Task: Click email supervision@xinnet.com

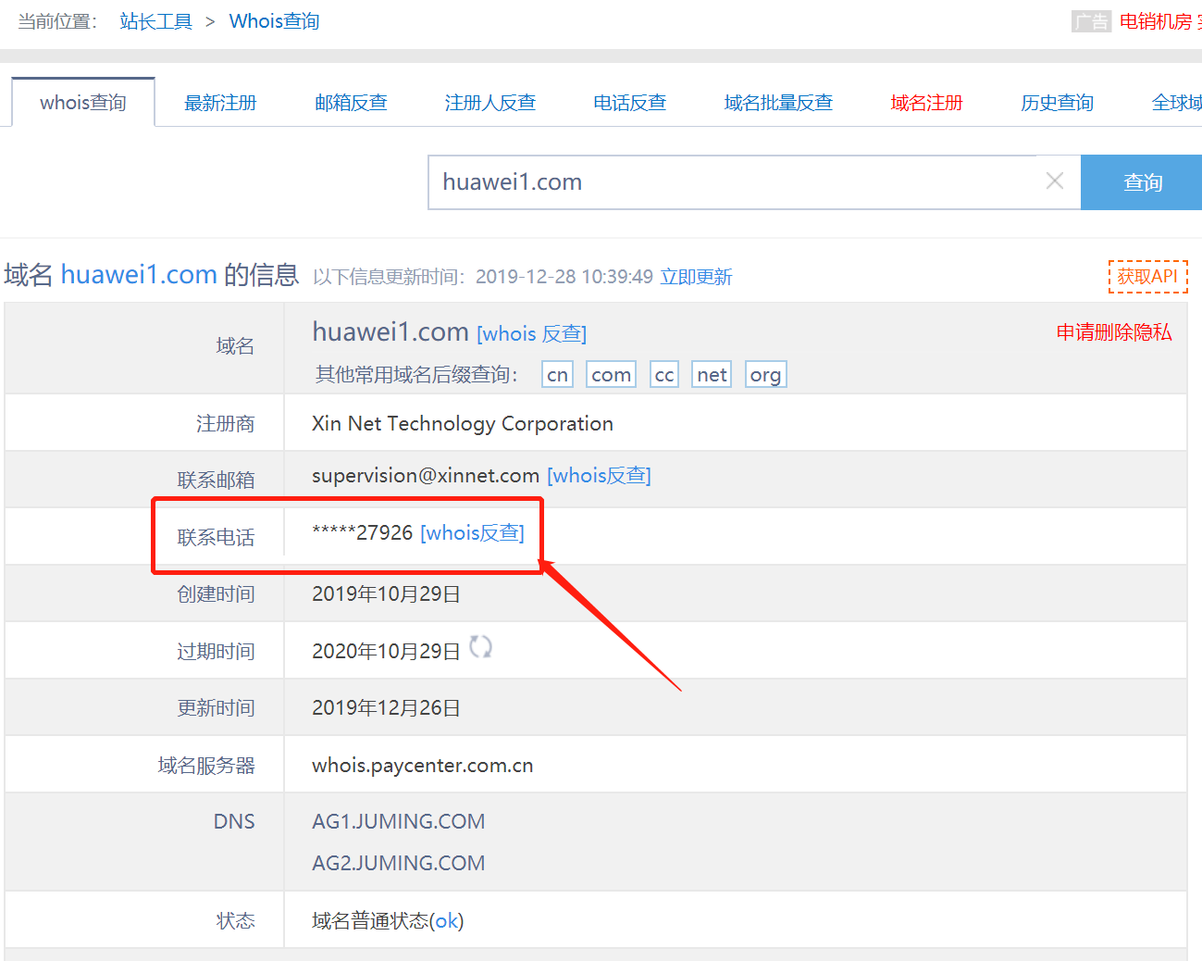Action: tap(426, 475)
